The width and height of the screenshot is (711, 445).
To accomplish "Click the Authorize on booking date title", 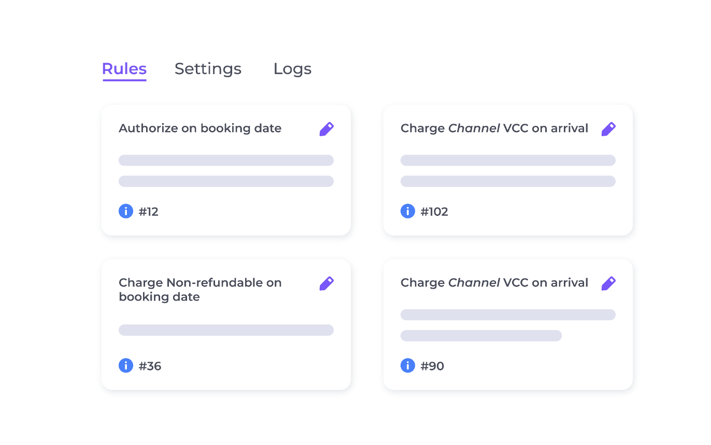I will pyautogui.click(x=200, y=128).
